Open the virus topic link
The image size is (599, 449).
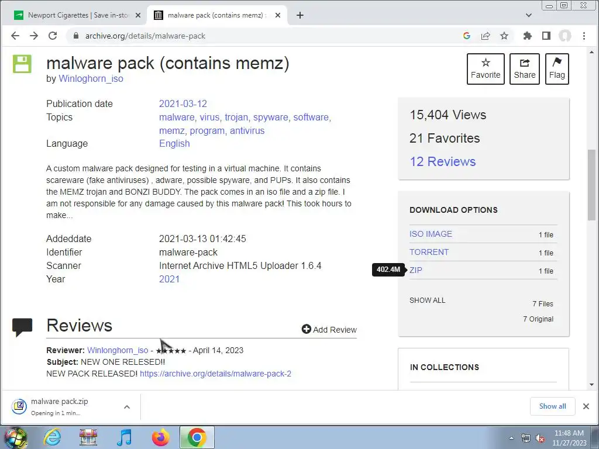[x=210, y=117]
